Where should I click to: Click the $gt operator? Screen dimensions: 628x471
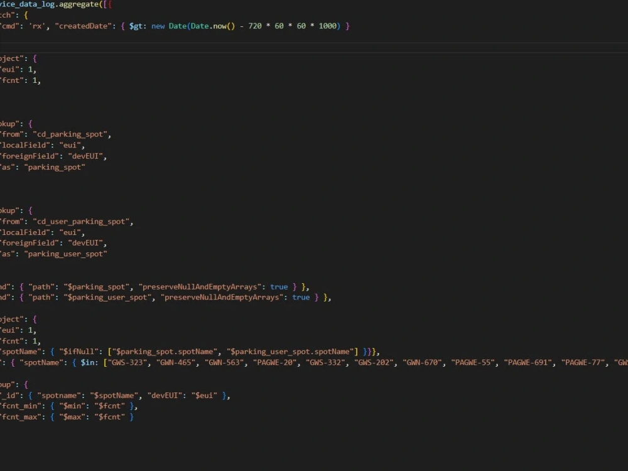(136, 26)
